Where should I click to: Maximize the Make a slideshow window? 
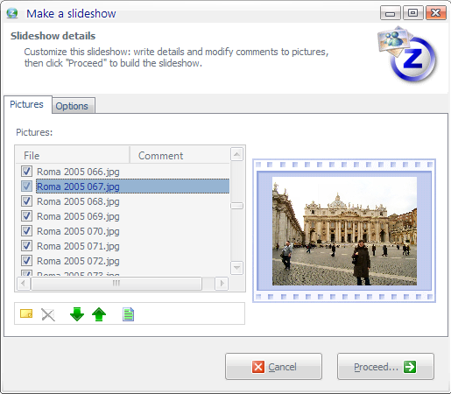(412, 13)
